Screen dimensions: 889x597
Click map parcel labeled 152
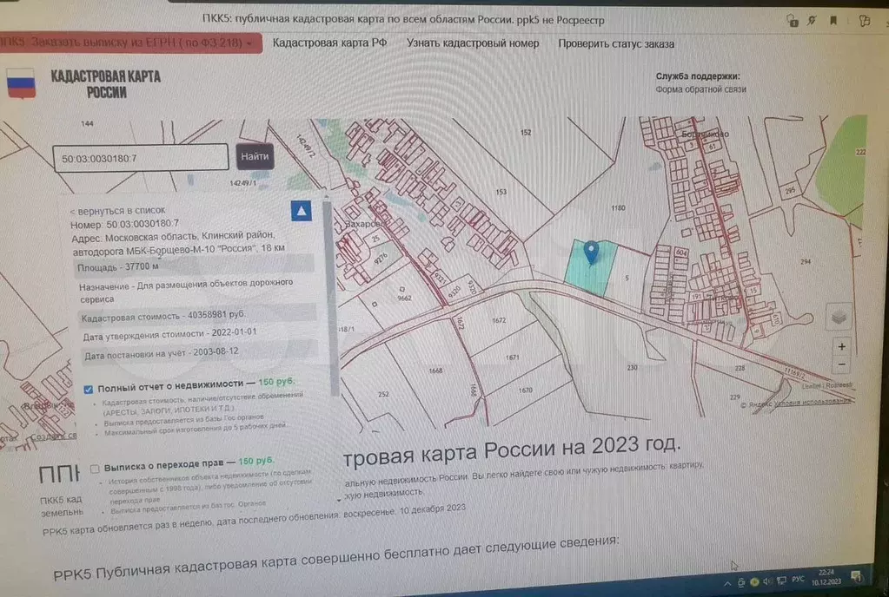coord(526,133)
